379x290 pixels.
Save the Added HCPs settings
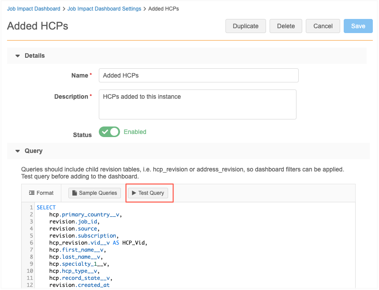point(358,26)
